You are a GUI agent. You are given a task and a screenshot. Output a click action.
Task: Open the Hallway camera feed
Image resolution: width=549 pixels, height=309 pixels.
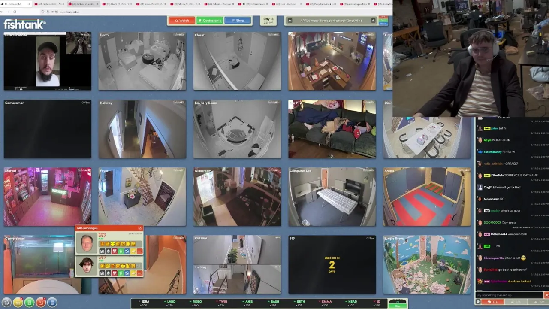(x=142, y=129)
